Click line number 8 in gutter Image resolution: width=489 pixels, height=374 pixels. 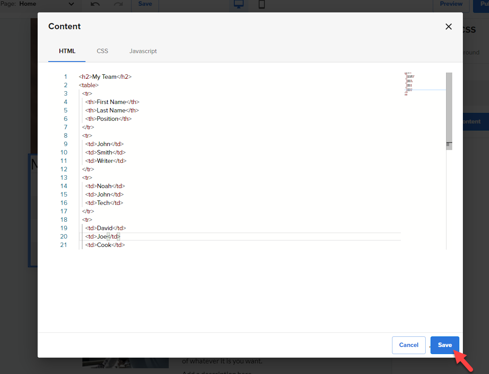pyautogui.click(x=65, y=135)
